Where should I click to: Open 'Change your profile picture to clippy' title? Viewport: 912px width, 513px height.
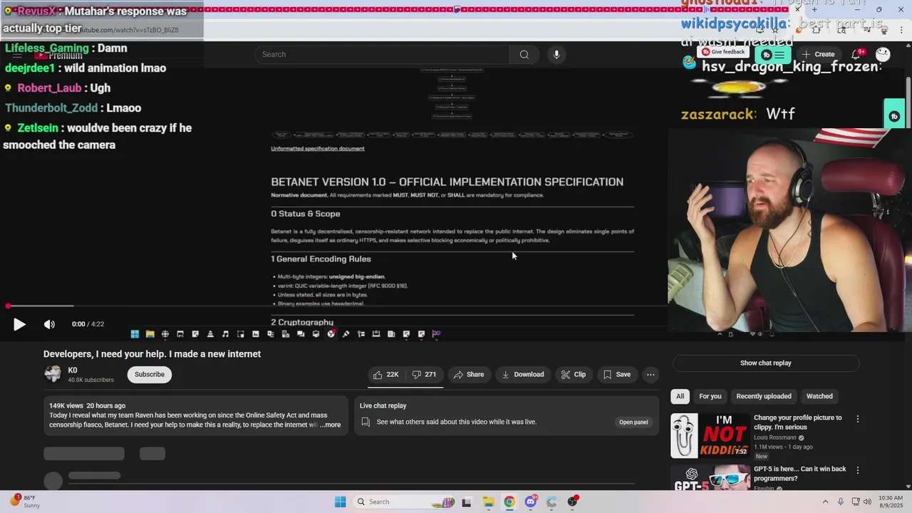(798, 423)
